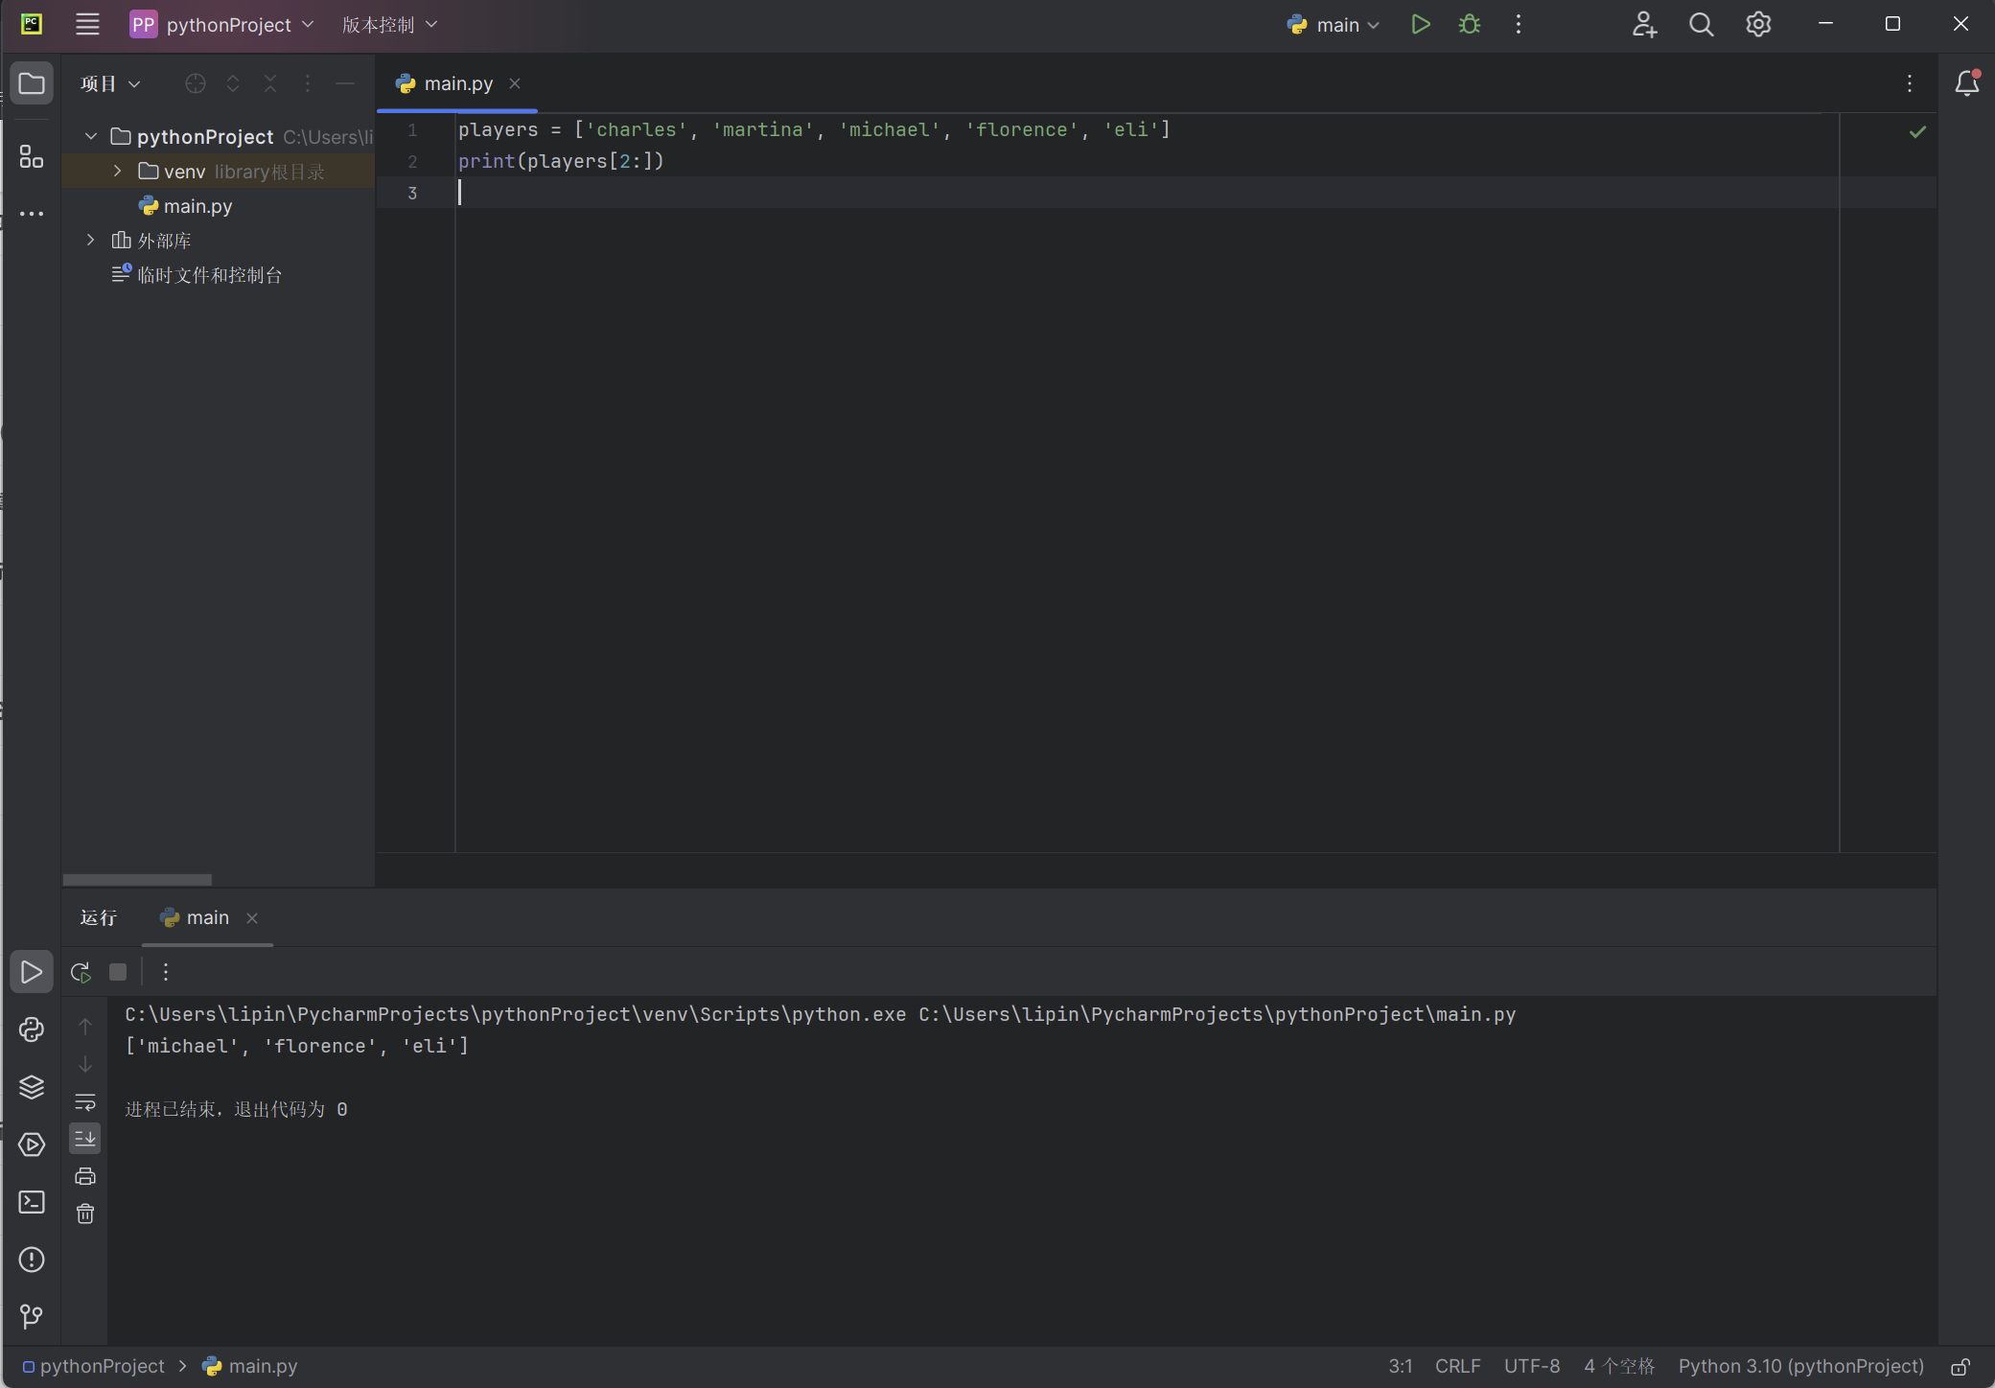Run the main configuration from the top toolbar
Viewport: 1995px width, 1388px height.
click(x=1421, y=25)
